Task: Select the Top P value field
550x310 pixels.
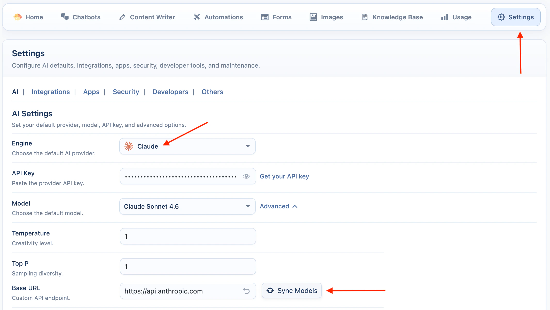Action: pos(188,266)
